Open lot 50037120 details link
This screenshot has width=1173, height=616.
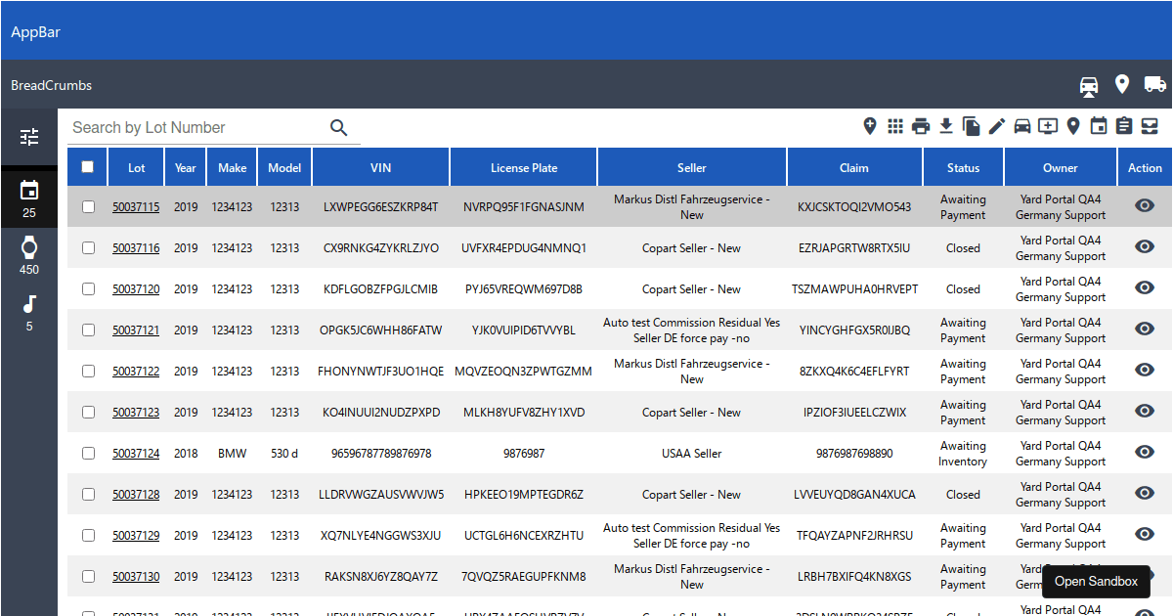[135, 288]
